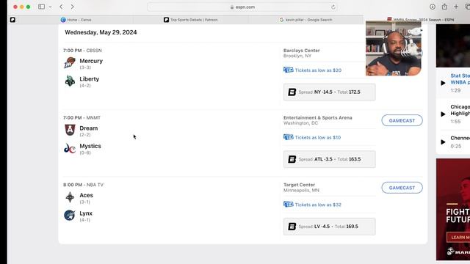Click the Aces team logo
Viewport: 470px width, 264px height.
[70, 197]
